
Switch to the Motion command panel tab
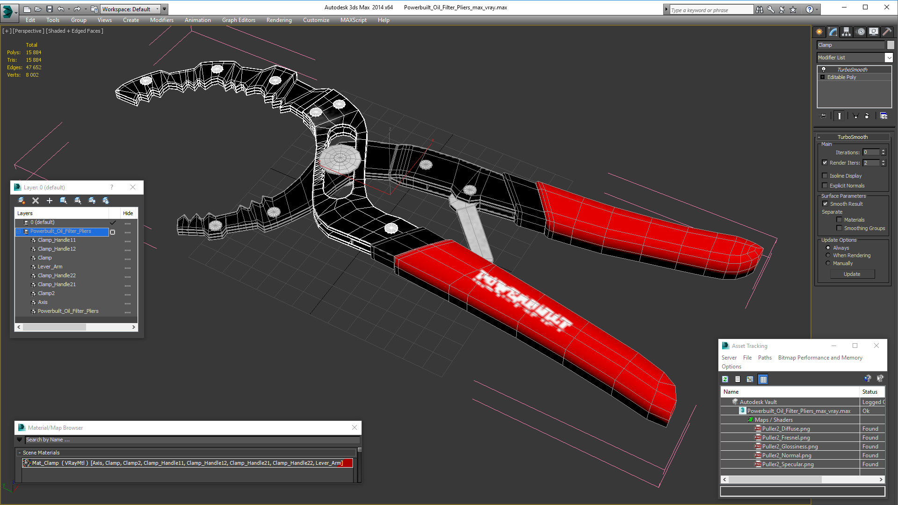click(x=861, y=32)
